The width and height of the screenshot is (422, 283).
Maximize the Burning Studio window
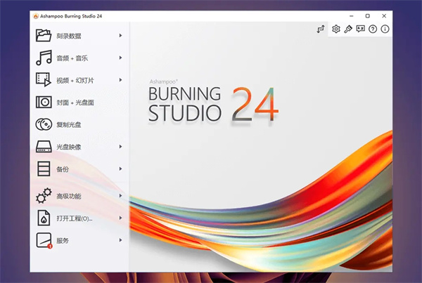coord(368,16)
